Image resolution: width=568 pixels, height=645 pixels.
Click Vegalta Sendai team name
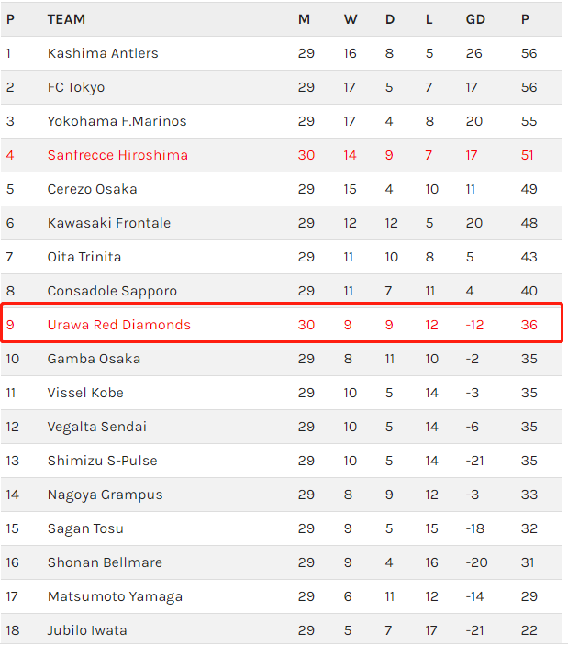click(97, 427)
